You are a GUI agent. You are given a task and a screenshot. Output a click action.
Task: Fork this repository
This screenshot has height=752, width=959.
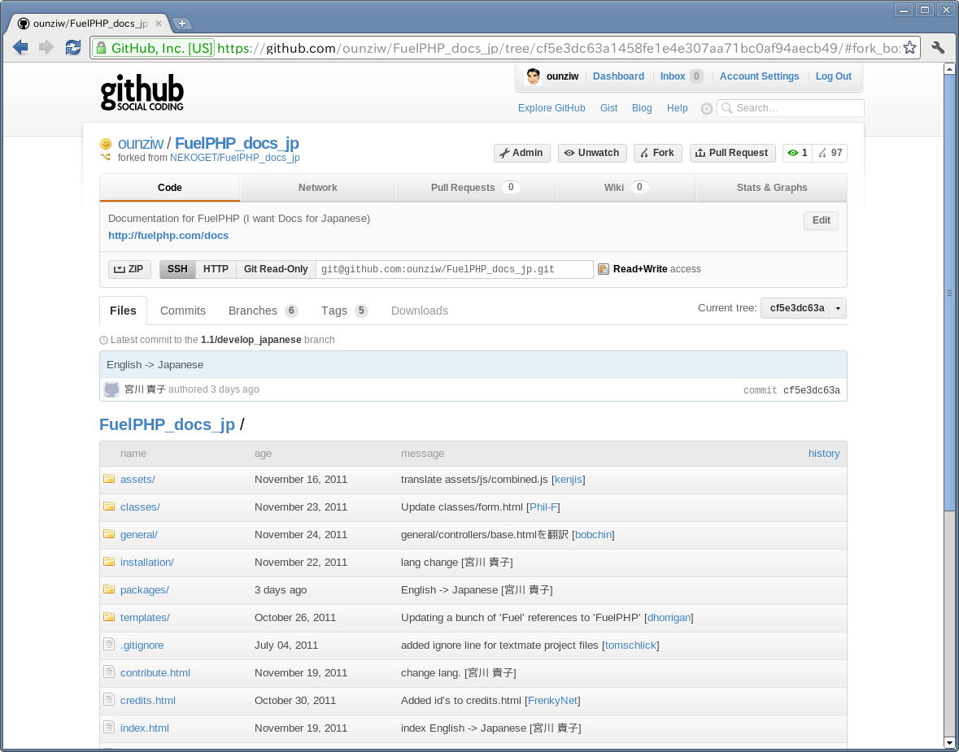coord(657,153)
